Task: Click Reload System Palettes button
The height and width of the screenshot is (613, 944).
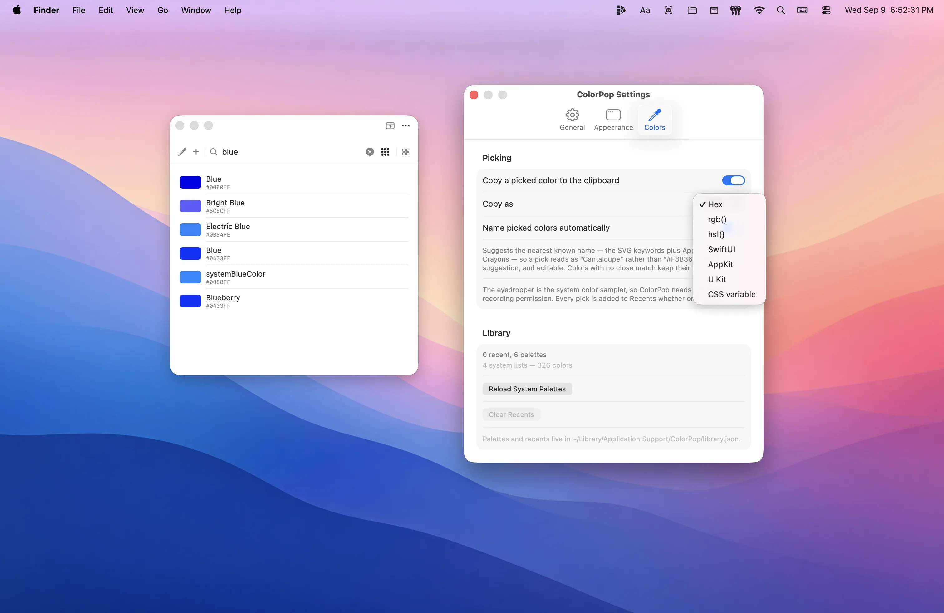Action: pos(527,389)
